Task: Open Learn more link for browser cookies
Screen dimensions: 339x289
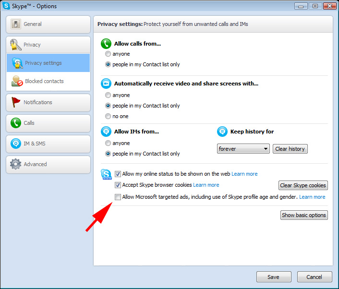Action: click(x=206, y=185)
